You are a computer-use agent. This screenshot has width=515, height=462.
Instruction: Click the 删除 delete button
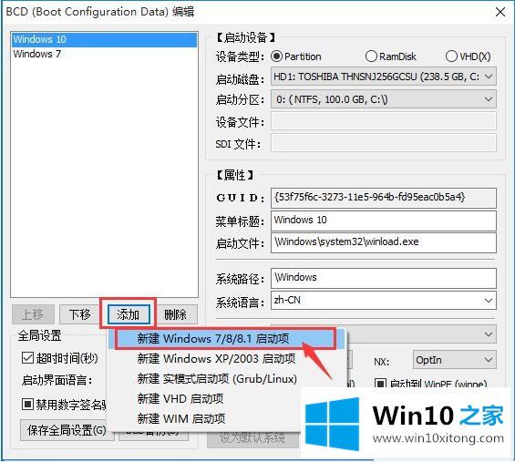click(176, 314)
